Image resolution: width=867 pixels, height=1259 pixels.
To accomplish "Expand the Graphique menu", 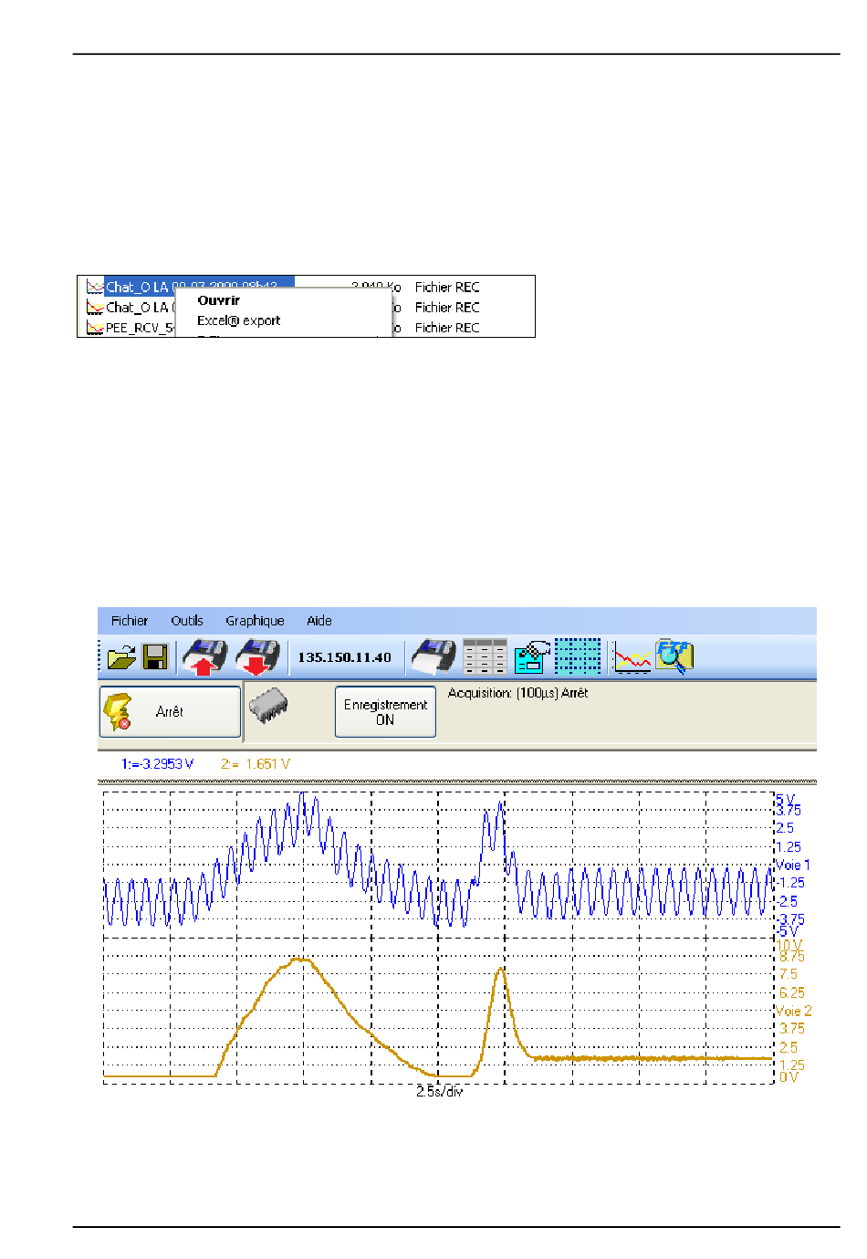I will (x=255, y=621).
